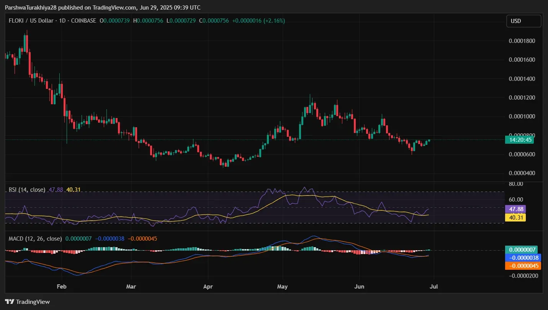Screen dimensions: 548x310
Task: Click the orange MACD signal badge -0.0000045
Action: pyautogui.click(x=522, y=266)
